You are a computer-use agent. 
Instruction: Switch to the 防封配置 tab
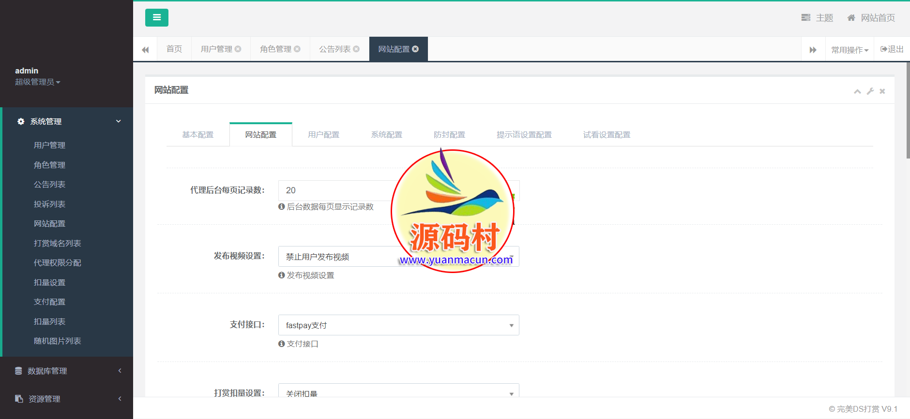449,135
